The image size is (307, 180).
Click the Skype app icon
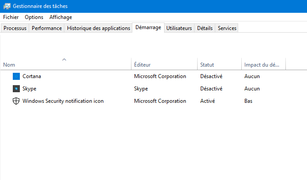point(16,89)
